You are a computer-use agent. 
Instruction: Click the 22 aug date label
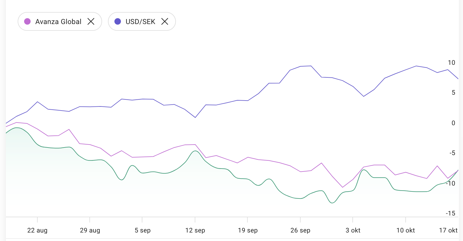click(x=37, y=230)
